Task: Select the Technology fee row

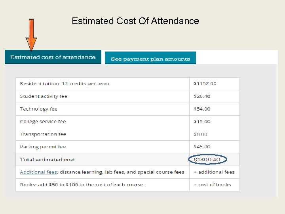Action: [x=39, y=109]
